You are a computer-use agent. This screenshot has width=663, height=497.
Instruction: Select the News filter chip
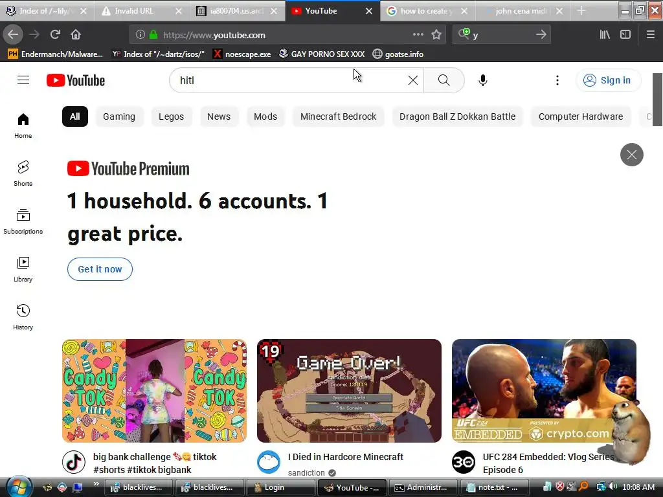tap(219, 116)
